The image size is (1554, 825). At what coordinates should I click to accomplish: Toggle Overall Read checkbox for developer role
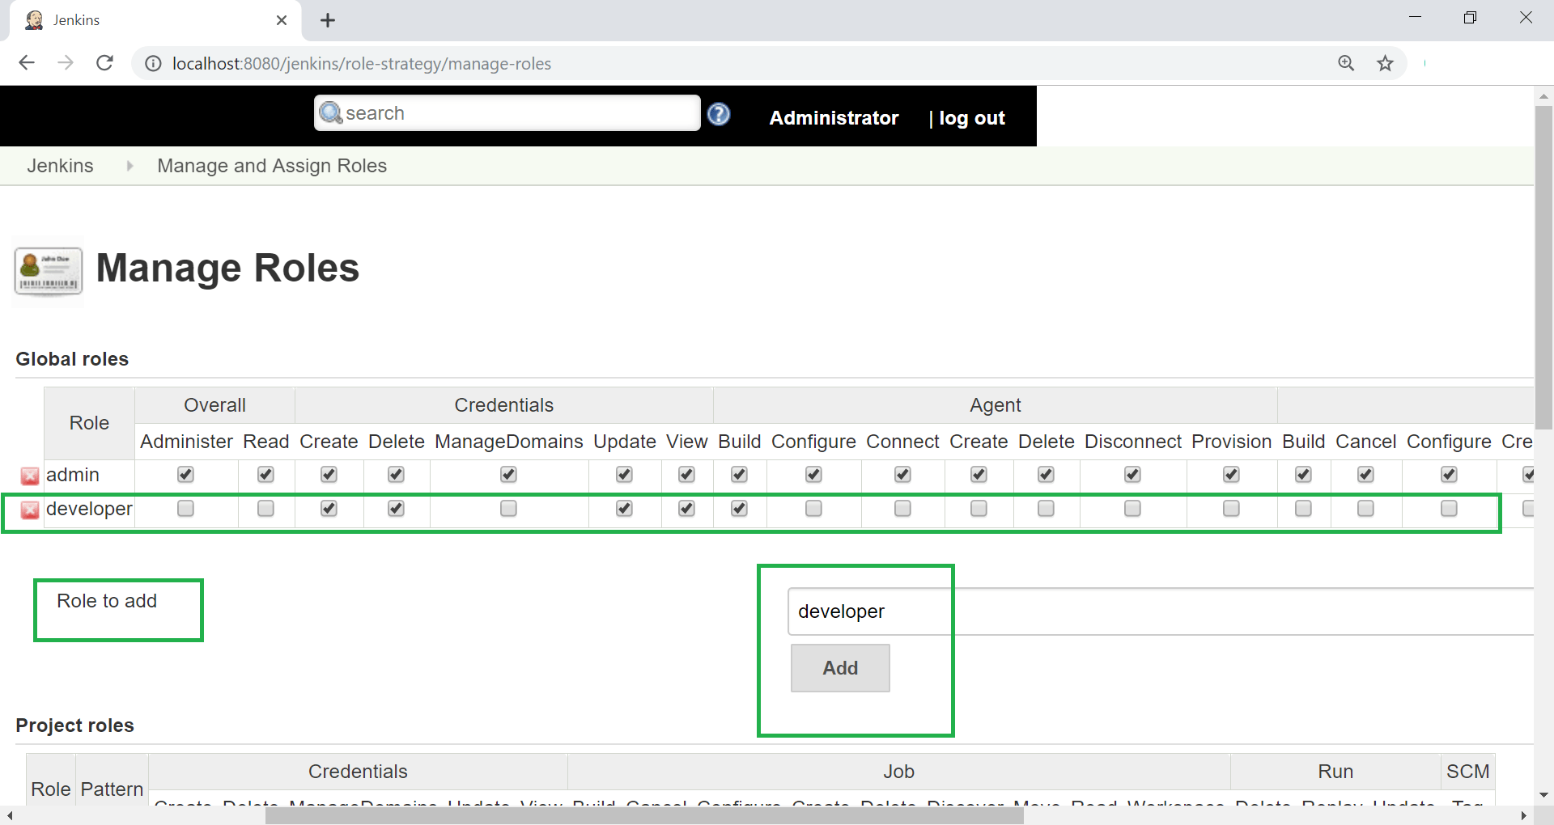coord(265,508)
